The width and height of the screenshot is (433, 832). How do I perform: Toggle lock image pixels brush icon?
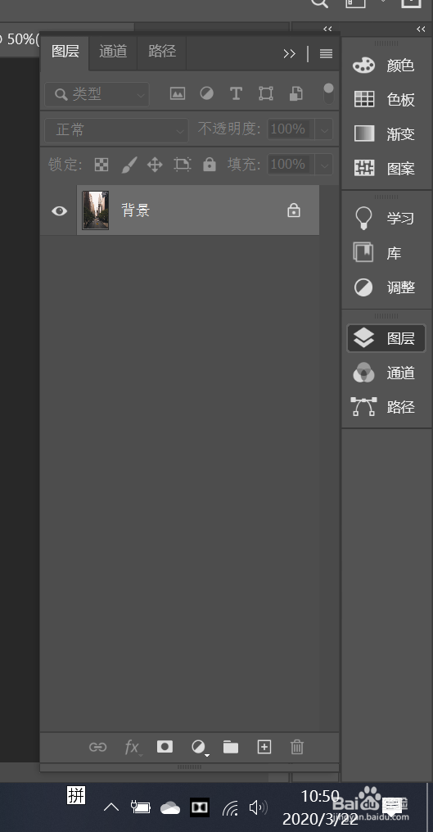coord(129,165)
